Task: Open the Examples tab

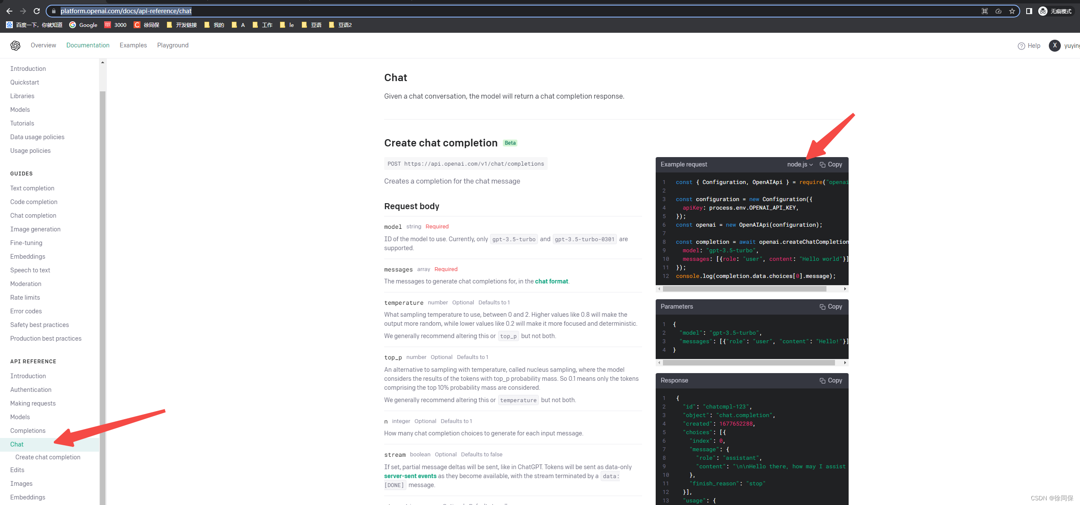Action: click(x=133, y=45)
